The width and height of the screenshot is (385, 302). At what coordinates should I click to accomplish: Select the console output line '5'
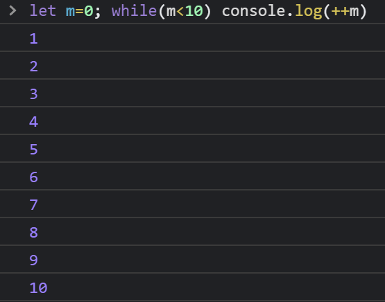[193, 148]
